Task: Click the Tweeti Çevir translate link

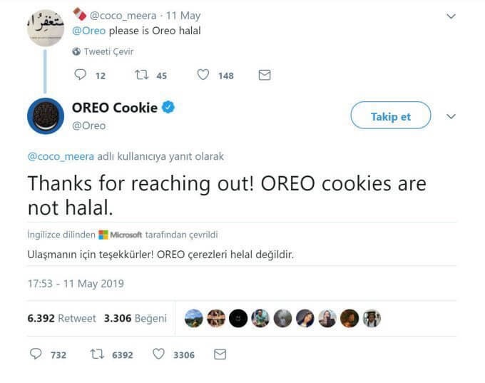Action: pos(108,51)
